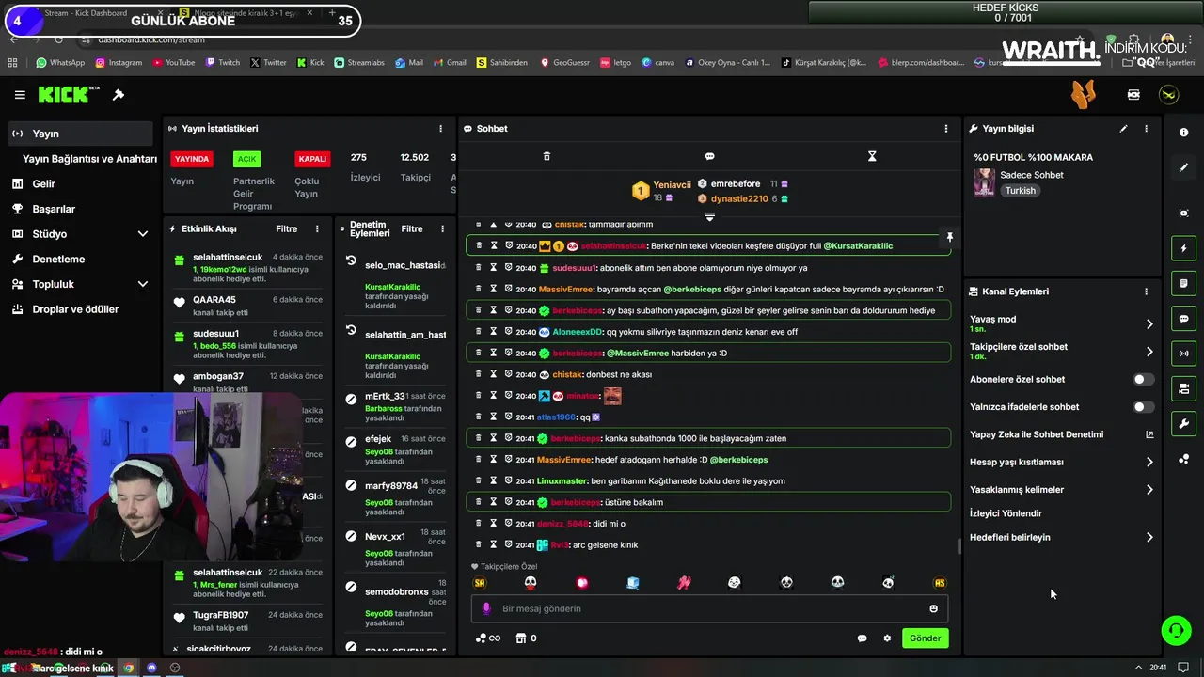Open Filtre in Denetim Eylemleri panel

click(x=412, y=228)
